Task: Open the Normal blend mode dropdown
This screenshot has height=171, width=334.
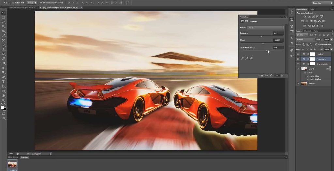Action: [x=305, y=39]
